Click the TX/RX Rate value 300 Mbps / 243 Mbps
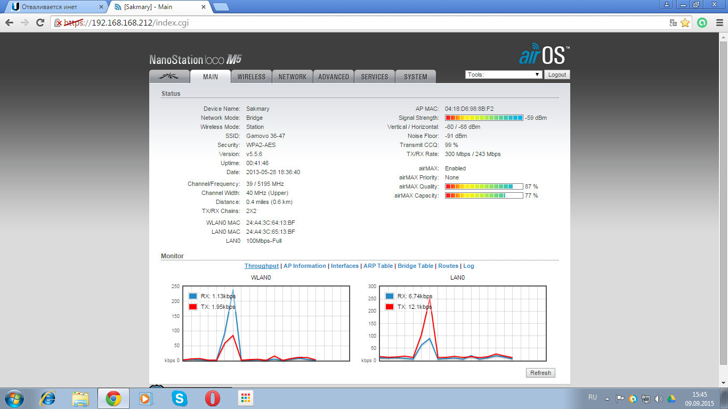Viewport: 728px width, 409px height. [473, 154]
